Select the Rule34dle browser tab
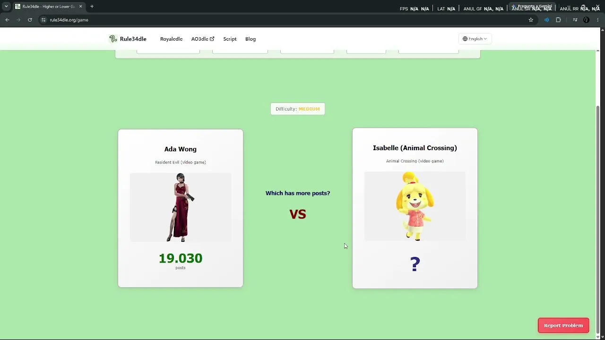605x340 pixels. point(49,7)
